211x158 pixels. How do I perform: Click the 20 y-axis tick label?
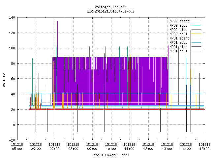click(13, 110)
